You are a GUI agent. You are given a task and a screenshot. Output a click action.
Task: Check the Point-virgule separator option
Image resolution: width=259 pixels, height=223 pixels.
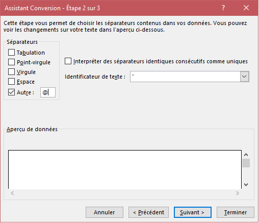[x=11, y=62]
